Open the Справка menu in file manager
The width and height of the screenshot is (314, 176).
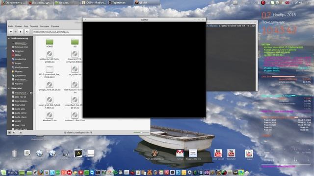click(55, 26)
